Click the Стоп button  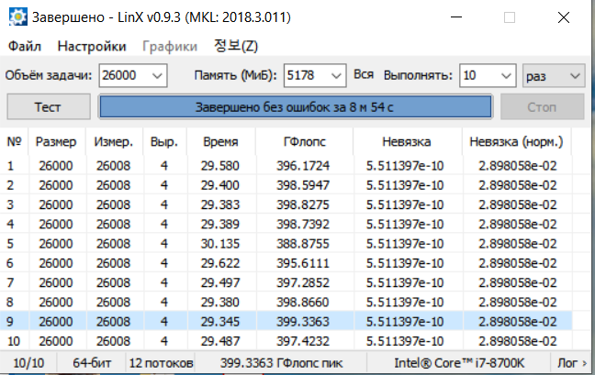click(x=542, y=107)
